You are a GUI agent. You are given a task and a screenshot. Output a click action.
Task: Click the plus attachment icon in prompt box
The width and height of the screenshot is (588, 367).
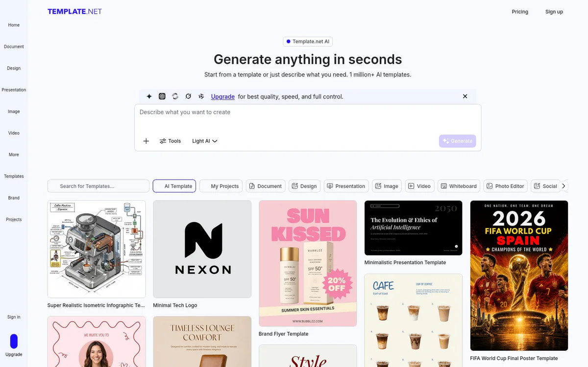pyautogui.click(x=146, y=141)
